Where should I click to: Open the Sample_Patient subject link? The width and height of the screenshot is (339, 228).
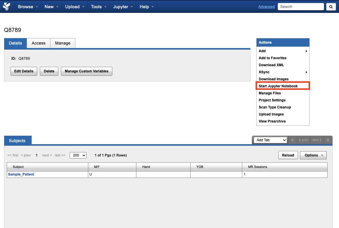point(21,174)
